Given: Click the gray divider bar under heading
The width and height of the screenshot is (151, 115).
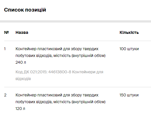Looking at the screenshot, I should click(x=75, y=21).
